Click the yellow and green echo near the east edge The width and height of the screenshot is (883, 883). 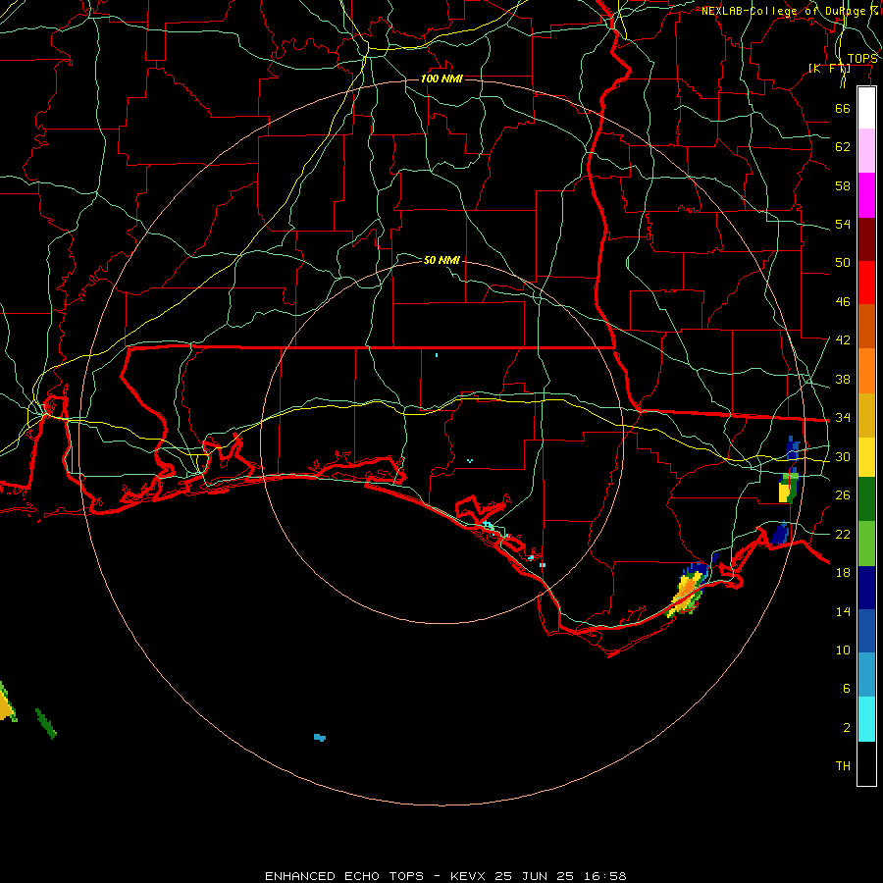pyautogui.click(x=788, y=487)
